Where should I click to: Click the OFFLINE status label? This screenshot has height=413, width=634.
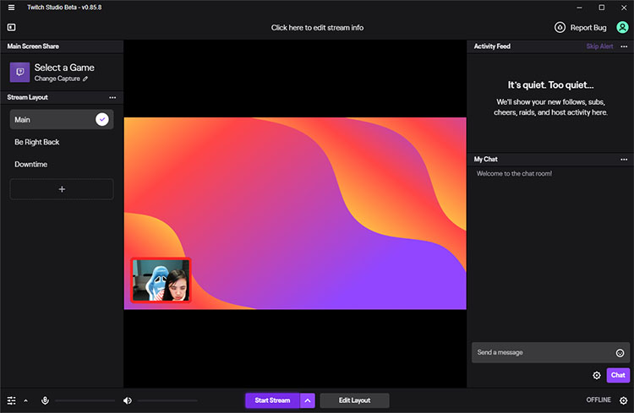coord(598,400)
